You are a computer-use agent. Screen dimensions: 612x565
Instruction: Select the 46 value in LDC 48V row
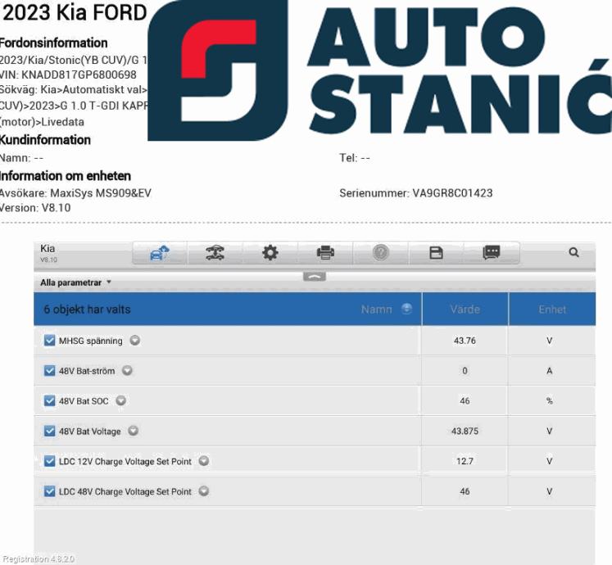pos(465,491)
